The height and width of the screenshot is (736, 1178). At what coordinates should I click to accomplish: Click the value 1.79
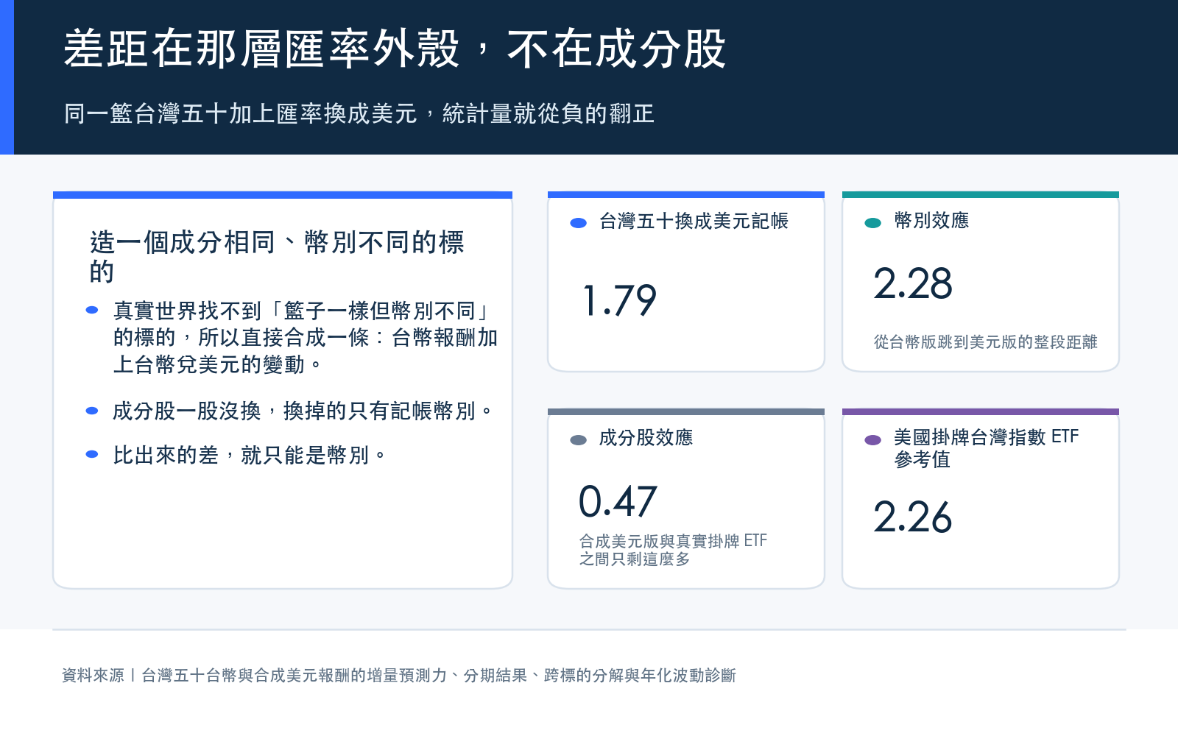619,300
